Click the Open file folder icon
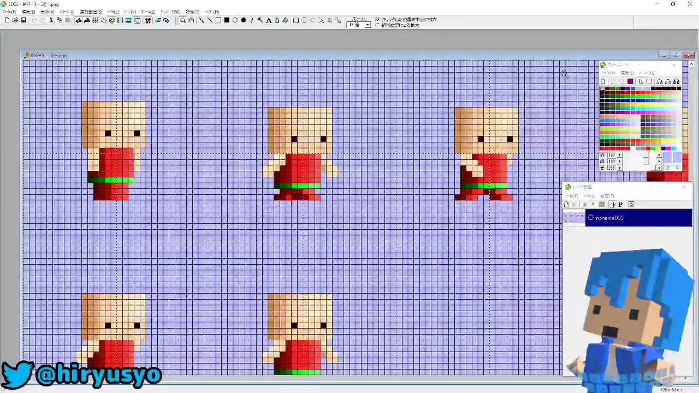The width and height of the screenshot is (699, 393). click(x=15, y=20)
